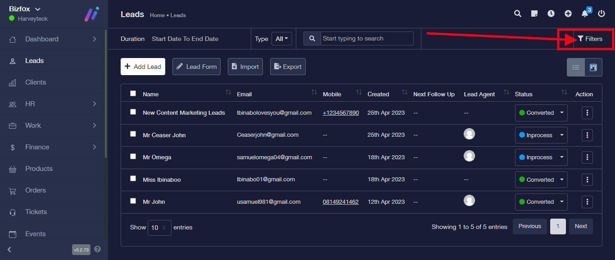Image resolution: width=615 pixels, height=260 pixels.
Task: Click the plus quick-add icon
Action: coord(568,13)
